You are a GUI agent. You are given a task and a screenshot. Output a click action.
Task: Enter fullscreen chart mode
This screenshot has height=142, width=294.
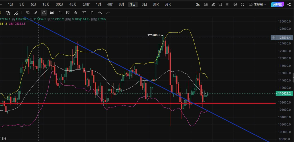(242, 4)
